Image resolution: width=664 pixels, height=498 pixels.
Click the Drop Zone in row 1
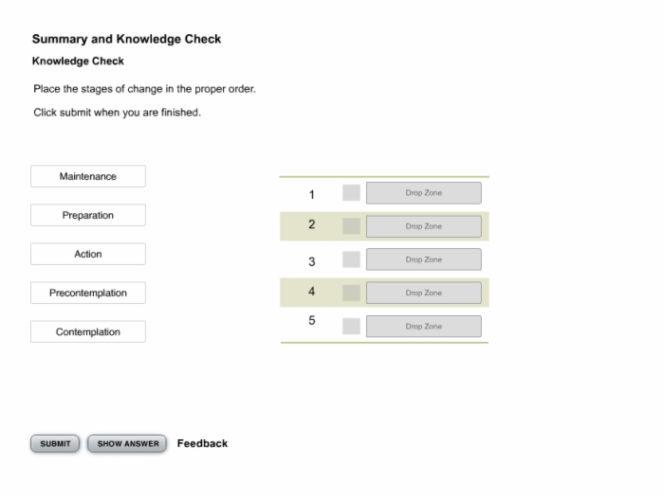pos(424,193)
